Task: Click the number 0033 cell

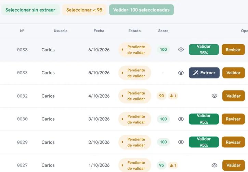Action: click(x=22, y=73)
